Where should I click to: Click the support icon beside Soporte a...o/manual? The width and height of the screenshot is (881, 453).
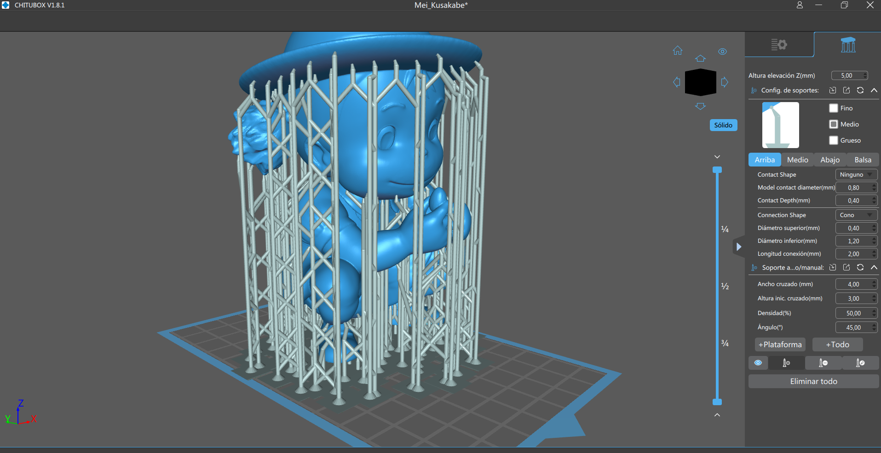coord(754,268)
